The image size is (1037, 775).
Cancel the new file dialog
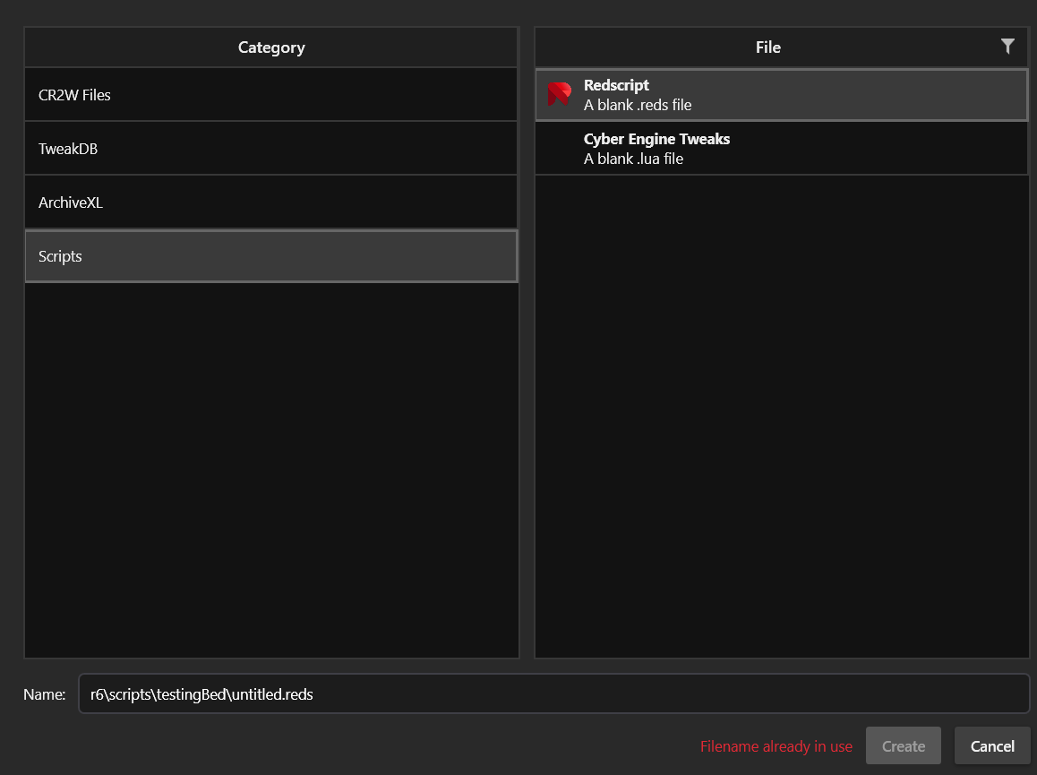(992, 745)
